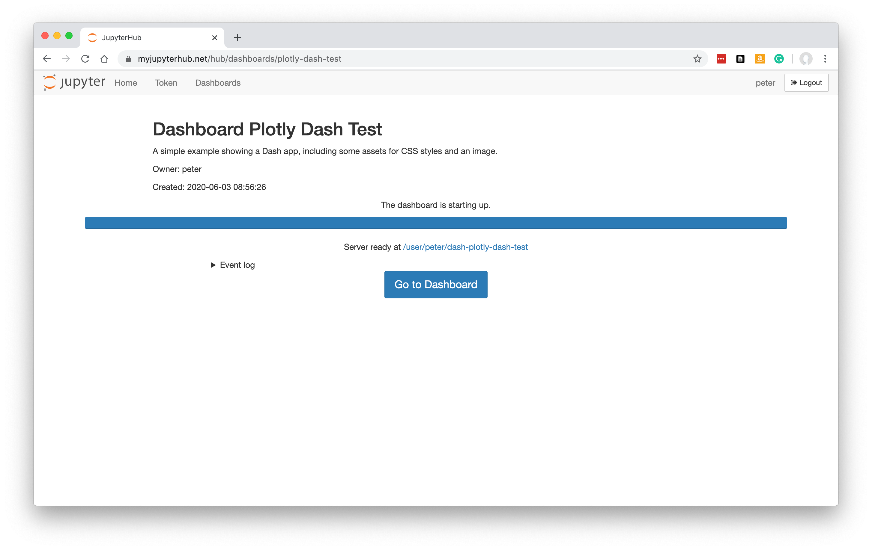Screen dimensions: 872x550
Task: Open the Chrome profile avatar
Action: pos(806,59)
